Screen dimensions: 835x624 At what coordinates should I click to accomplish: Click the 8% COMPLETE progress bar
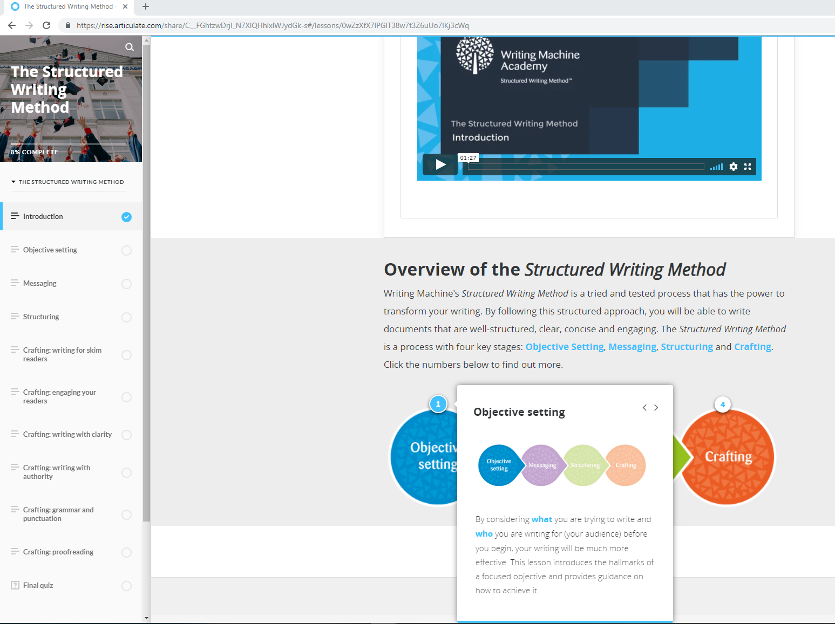69,145
